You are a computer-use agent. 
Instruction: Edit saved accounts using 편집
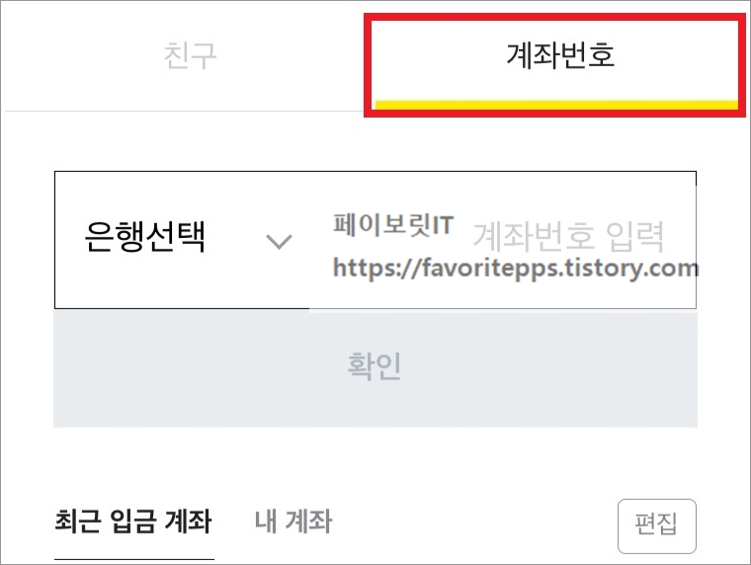657,525
